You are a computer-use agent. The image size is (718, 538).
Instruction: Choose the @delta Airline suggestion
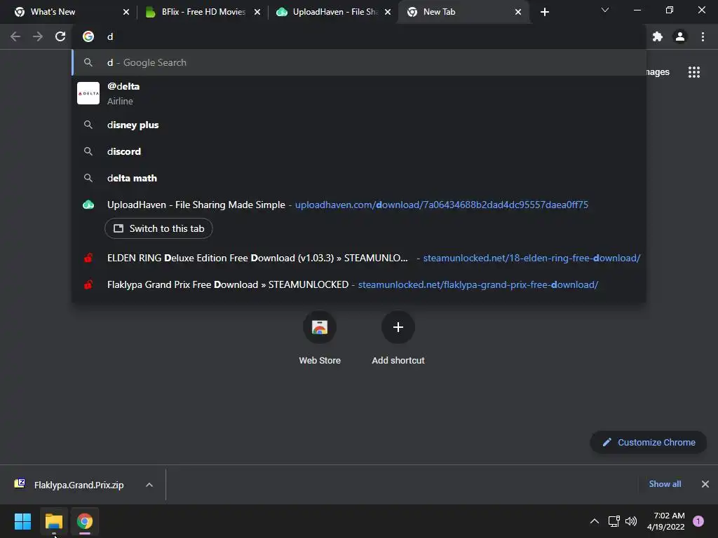359,93
